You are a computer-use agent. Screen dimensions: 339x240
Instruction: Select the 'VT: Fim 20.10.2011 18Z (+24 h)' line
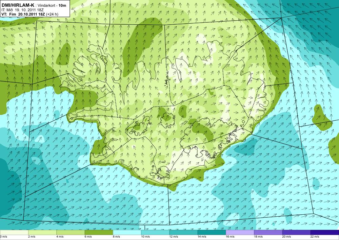click(29, 14)
